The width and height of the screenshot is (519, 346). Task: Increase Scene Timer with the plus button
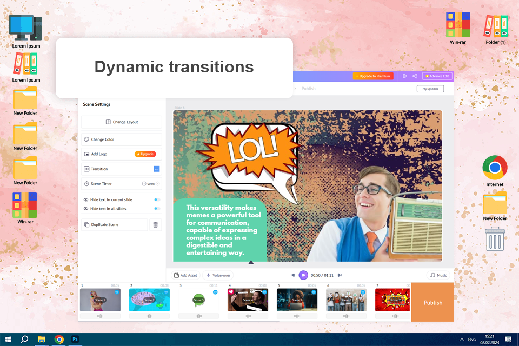click(158, 184)
